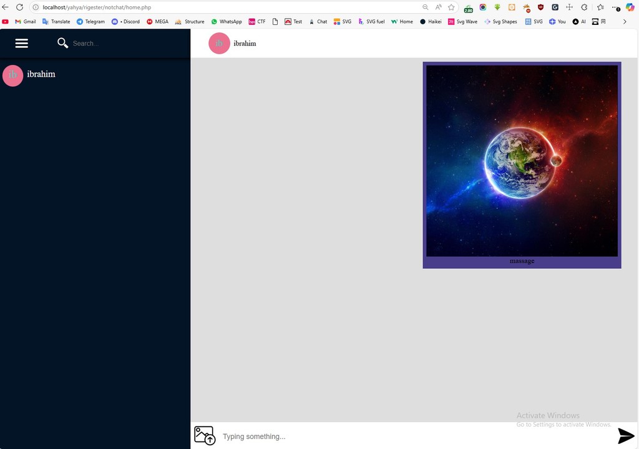Open the Copilot icon in the toolbar

click(x=630, y=7)
